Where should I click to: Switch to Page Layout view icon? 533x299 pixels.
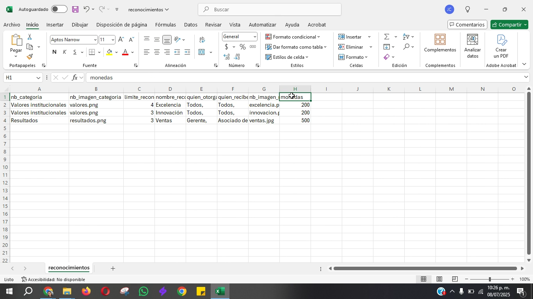[x=439, y=279]
